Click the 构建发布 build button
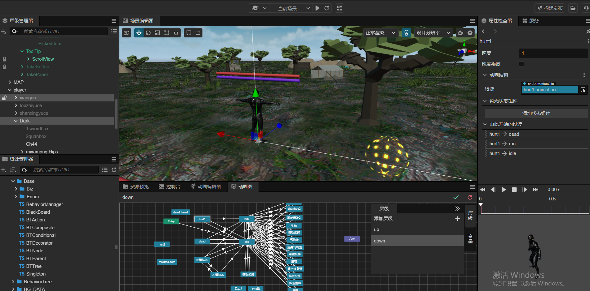 tap(550, 8)
